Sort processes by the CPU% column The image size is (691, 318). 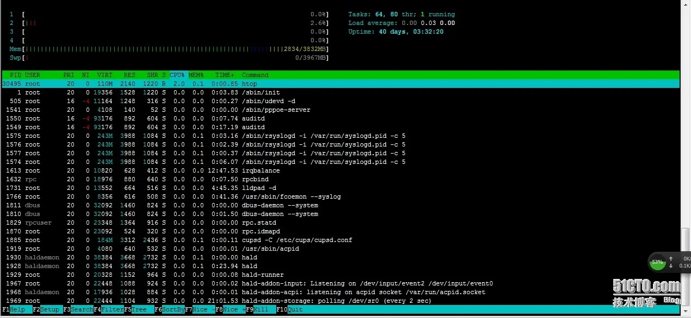[177, 75]
